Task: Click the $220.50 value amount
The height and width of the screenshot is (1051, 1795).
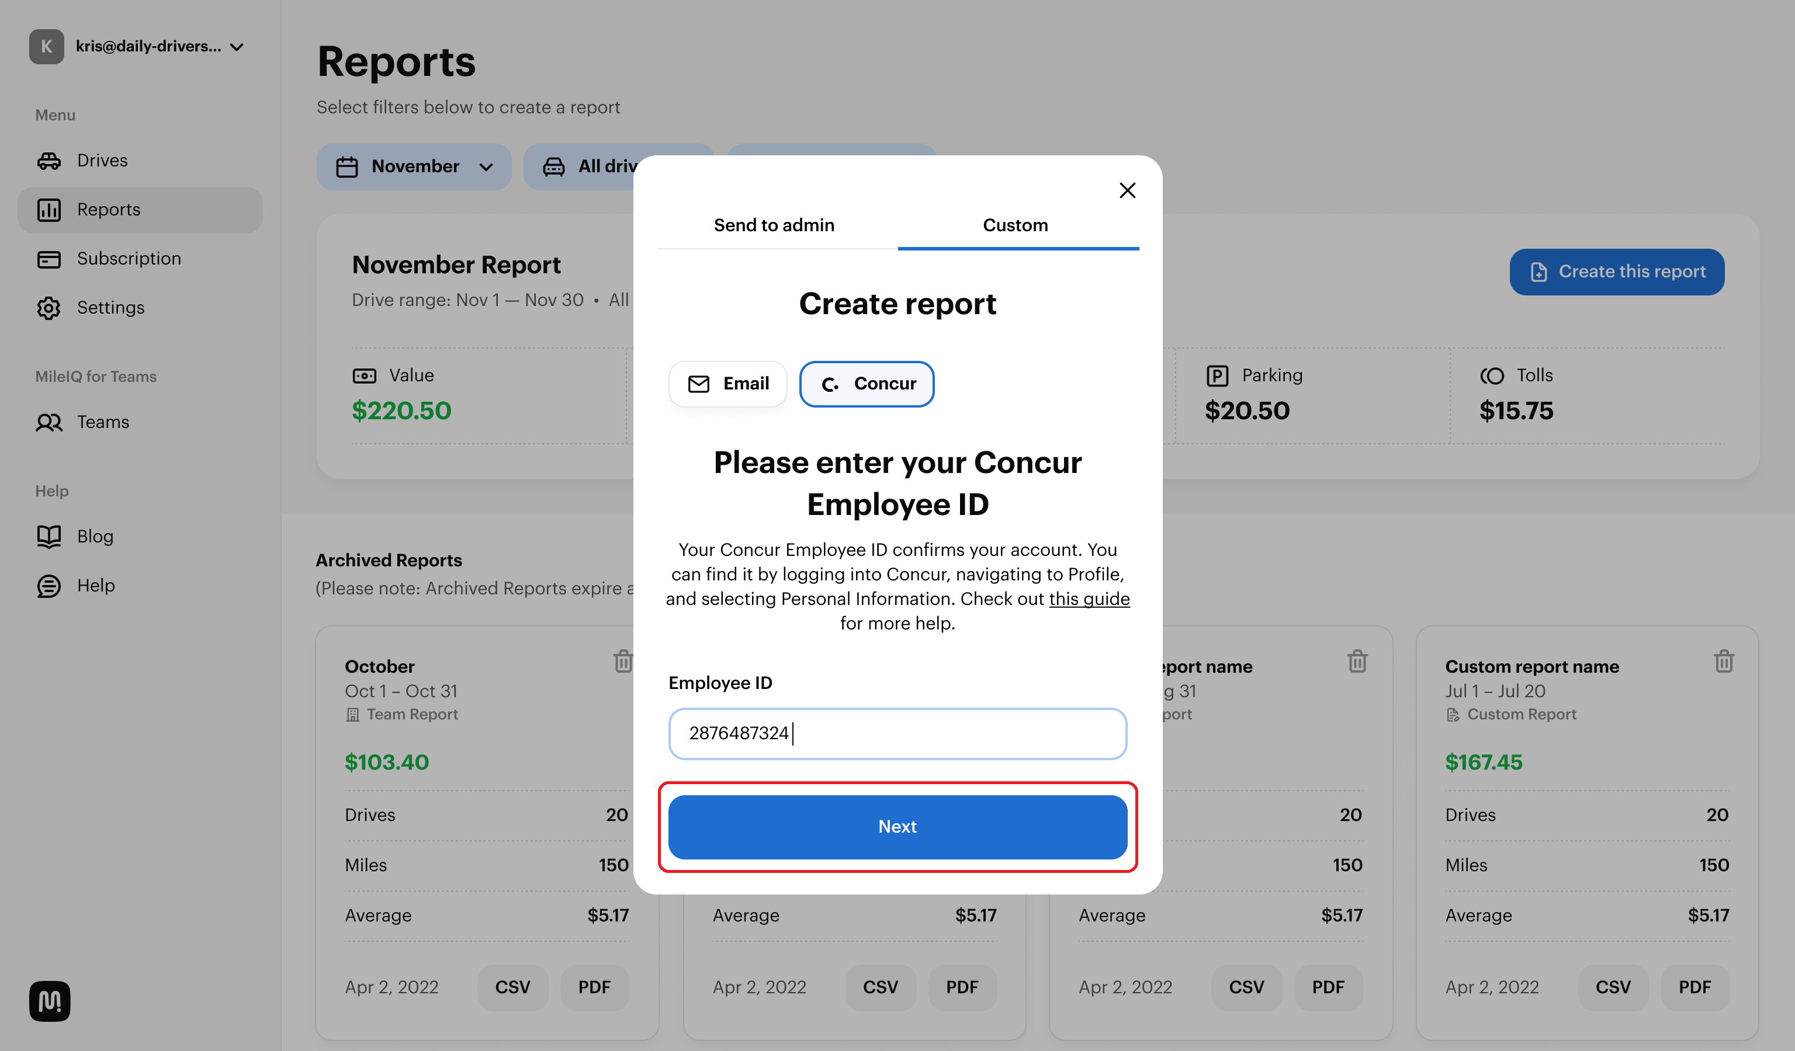Action: click(x=402, y=410)
